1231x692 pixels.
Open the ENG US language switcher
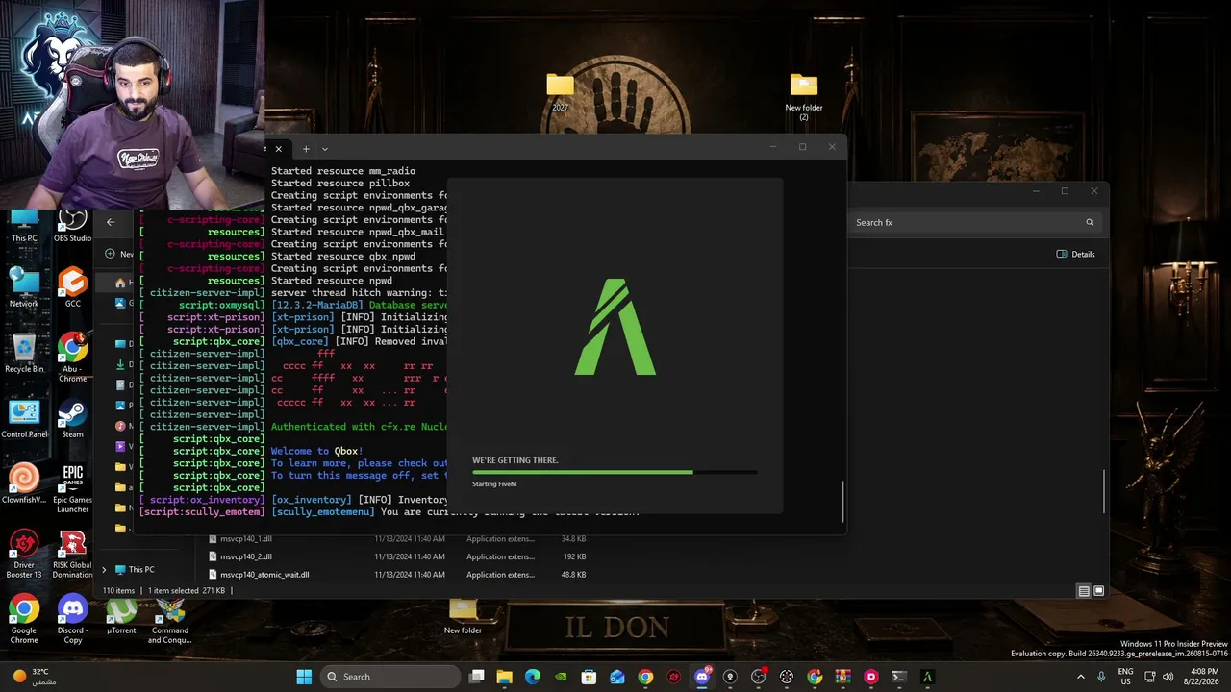tap(1125, 677)
